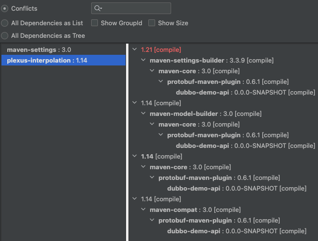The height and width of the screenshot is (241, 318).
Task: Collapse maven-settings-builder : 3.3.9 chevron
Action: [143, 60]
